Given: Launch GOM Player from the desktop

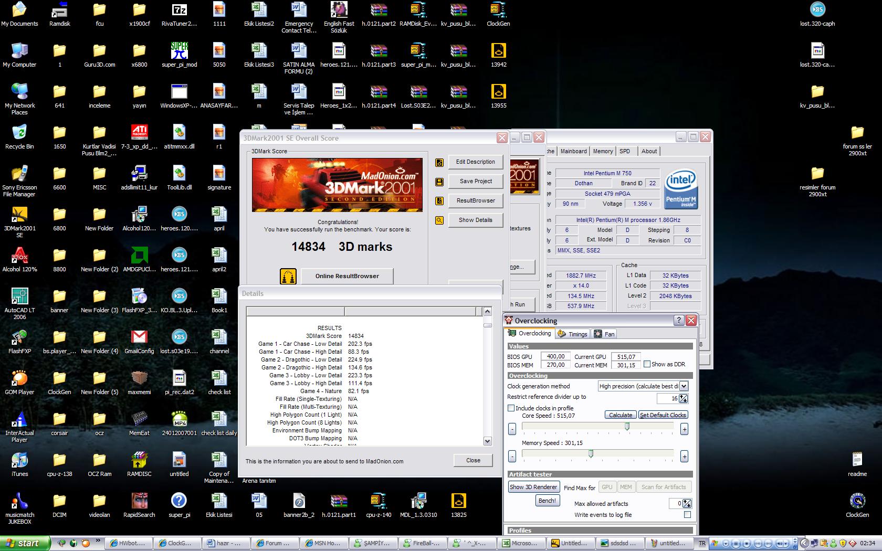Looking at the screenshot, I should pos(19,383).
